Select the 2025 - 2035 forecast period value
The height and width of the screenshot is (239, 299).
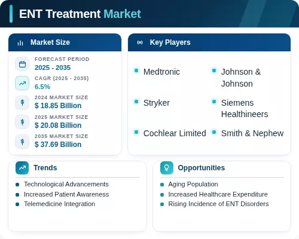click(53, 68)
